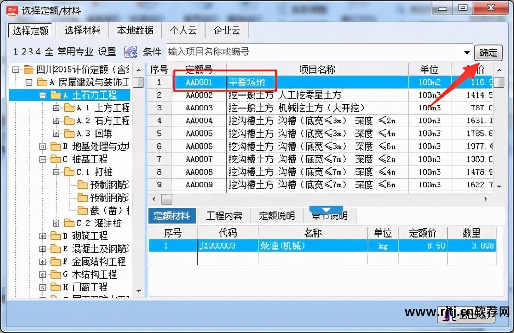514x333 pixels.
Task: Click the H 门窗工程 folder icon
Action: tap(56, 288)
